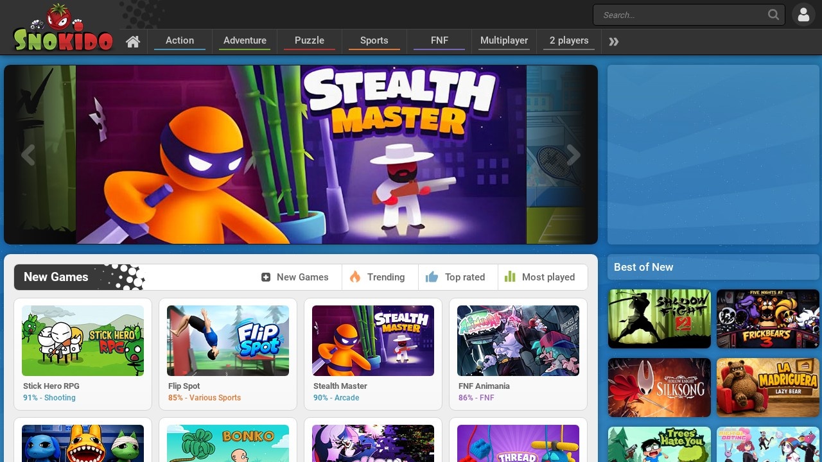Image resolution: width=822 pixels, height=462 pixels.
Task: Open FNF Animania game thumbnail
Action: coord(518,341)
